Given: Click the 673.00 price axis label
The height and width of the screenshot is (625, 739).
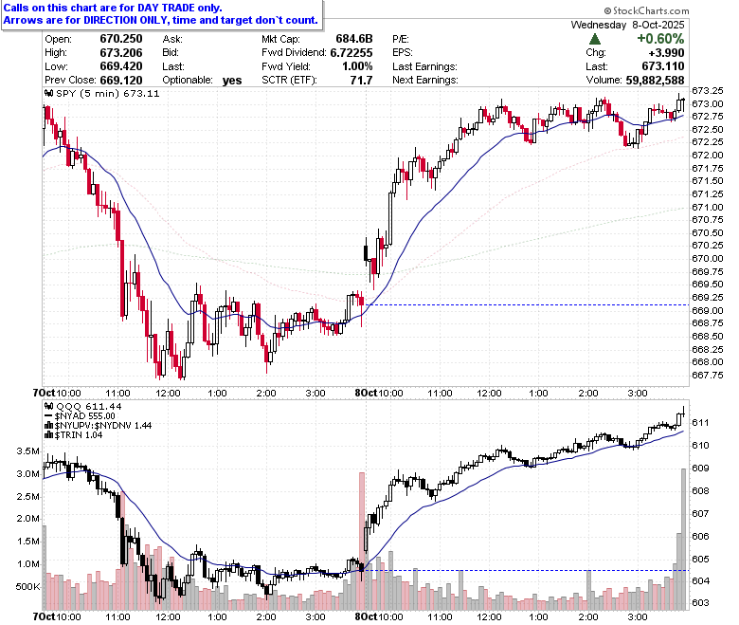Looking at the screenshot, I should 708,103.
